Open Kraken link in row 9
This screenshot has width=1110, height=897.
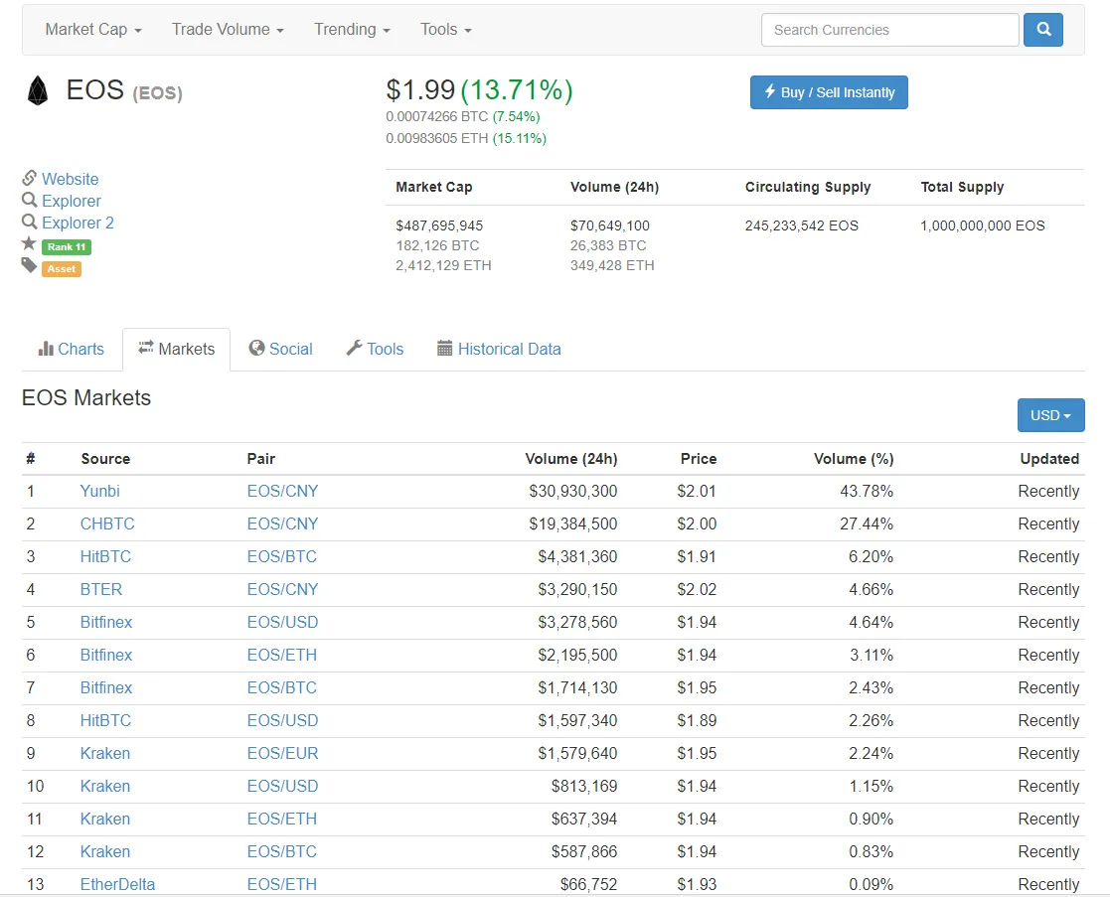click(x=104, y=753)
